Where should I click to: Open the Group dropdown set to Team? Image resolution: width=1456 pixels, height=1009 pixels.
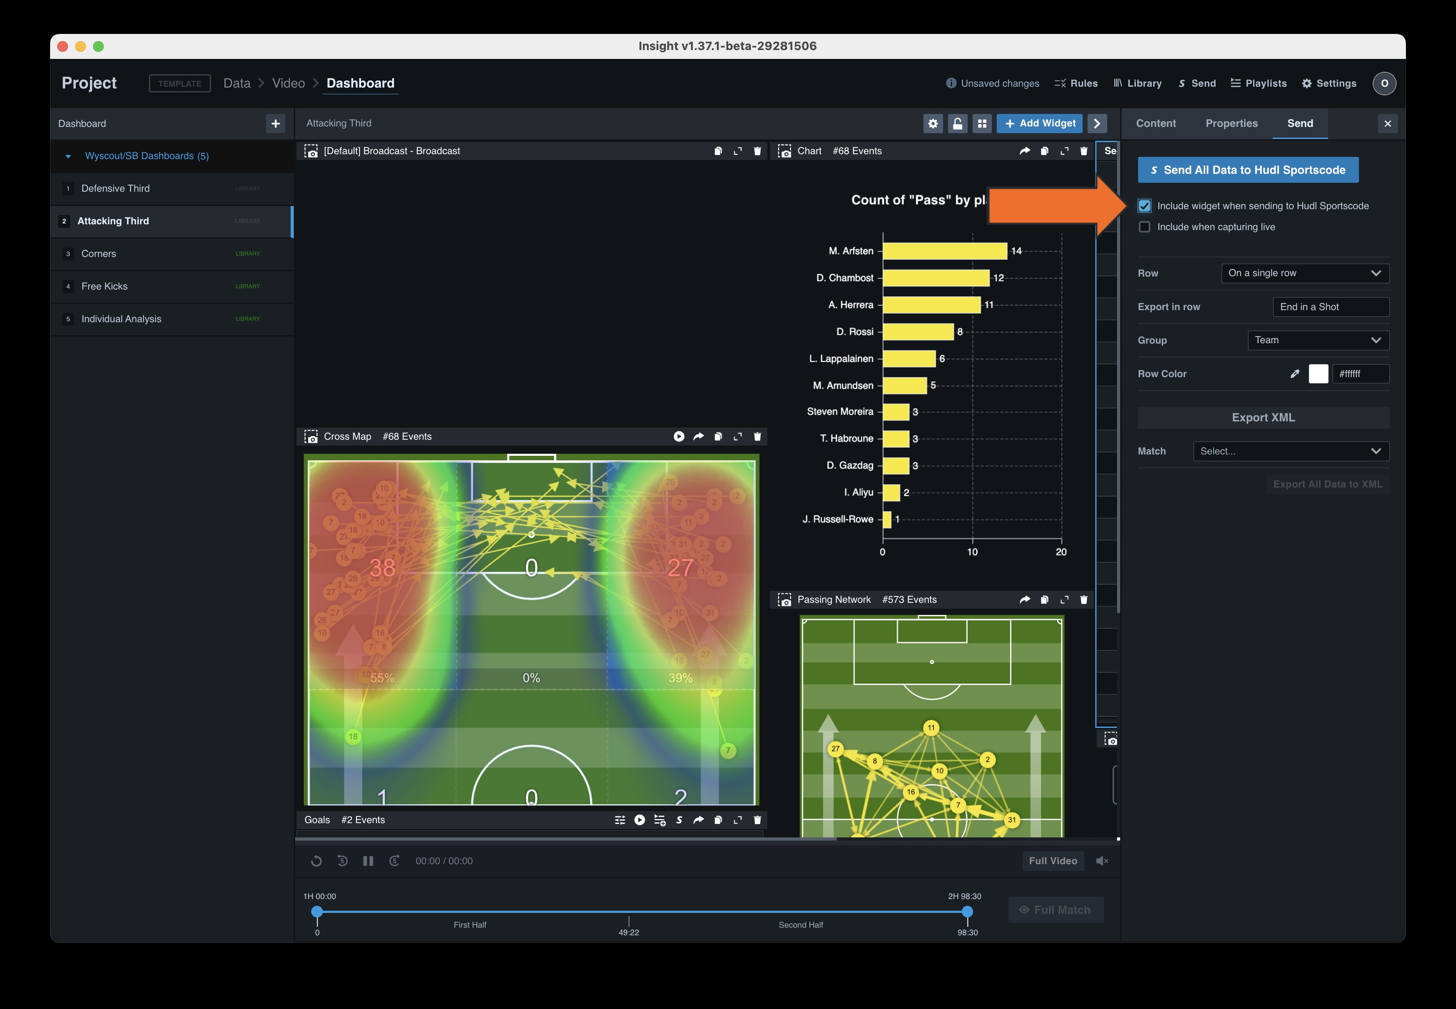click(x=1318, y=340)
